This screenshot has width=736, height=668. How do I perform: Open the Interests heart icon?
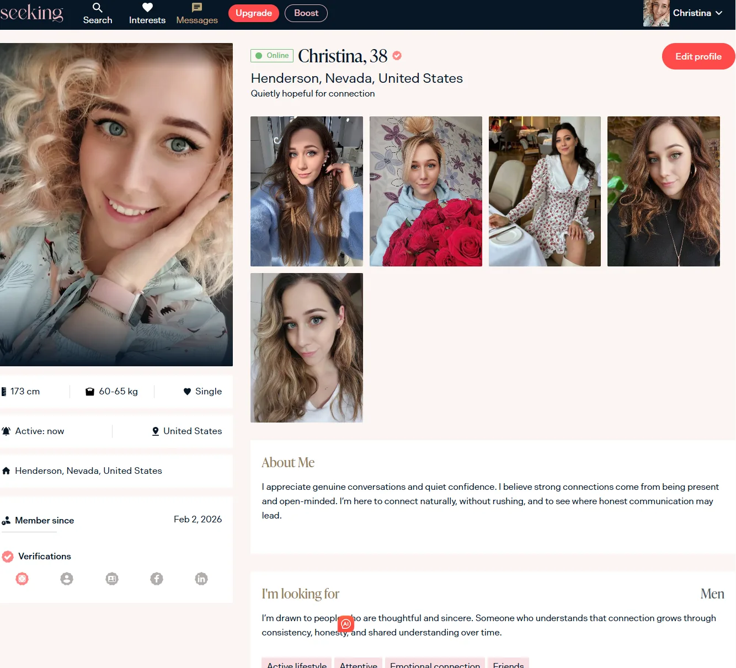[147, 8]
